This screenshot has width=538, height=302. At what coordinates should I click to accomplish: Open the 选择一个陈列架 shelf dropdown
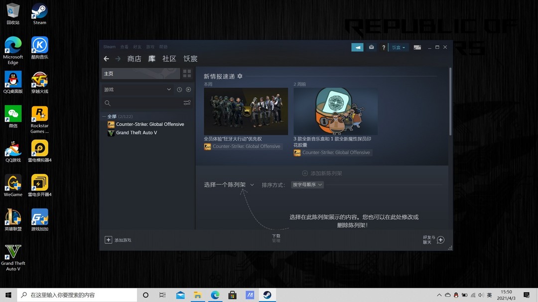click(x=229, y=185)
